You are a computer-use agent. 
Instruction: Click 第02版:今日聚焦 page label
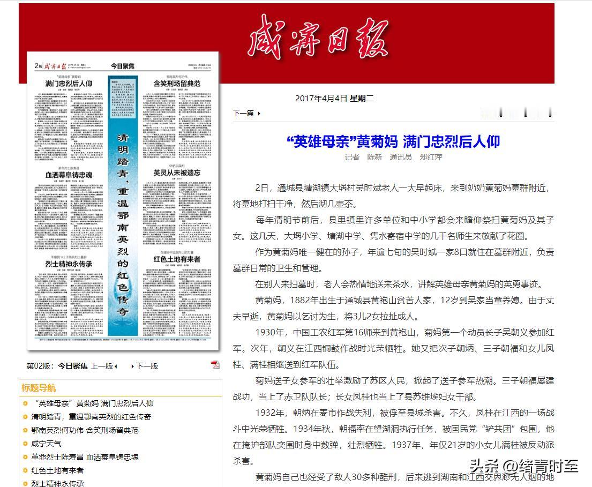click(x=57, y=366)
